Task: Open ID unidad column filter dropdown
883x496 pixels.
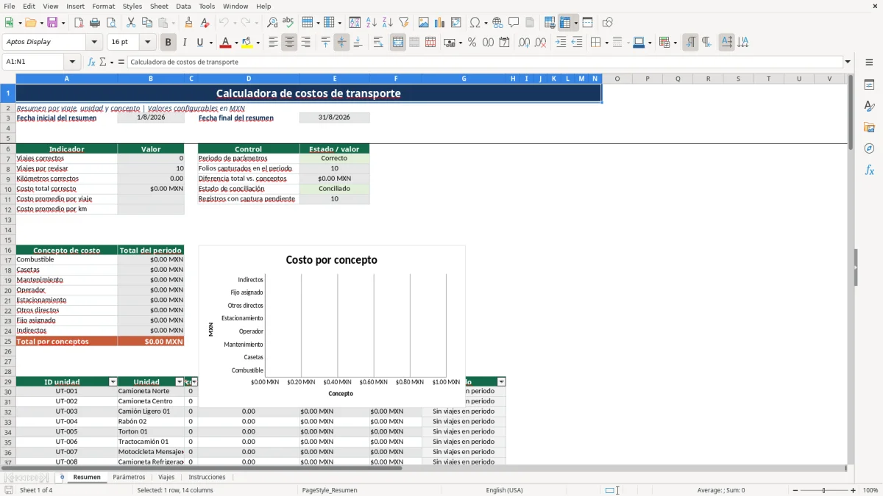Action: tap(113, 382)
